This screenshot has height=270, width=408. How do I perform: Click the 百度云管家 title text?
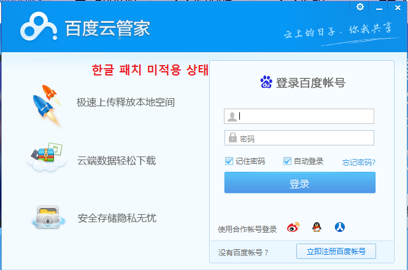pyautogui.click(x=107, y=28)
